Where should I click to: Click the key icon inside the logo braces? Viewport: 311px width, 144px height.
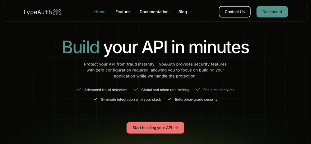point(57,12)
